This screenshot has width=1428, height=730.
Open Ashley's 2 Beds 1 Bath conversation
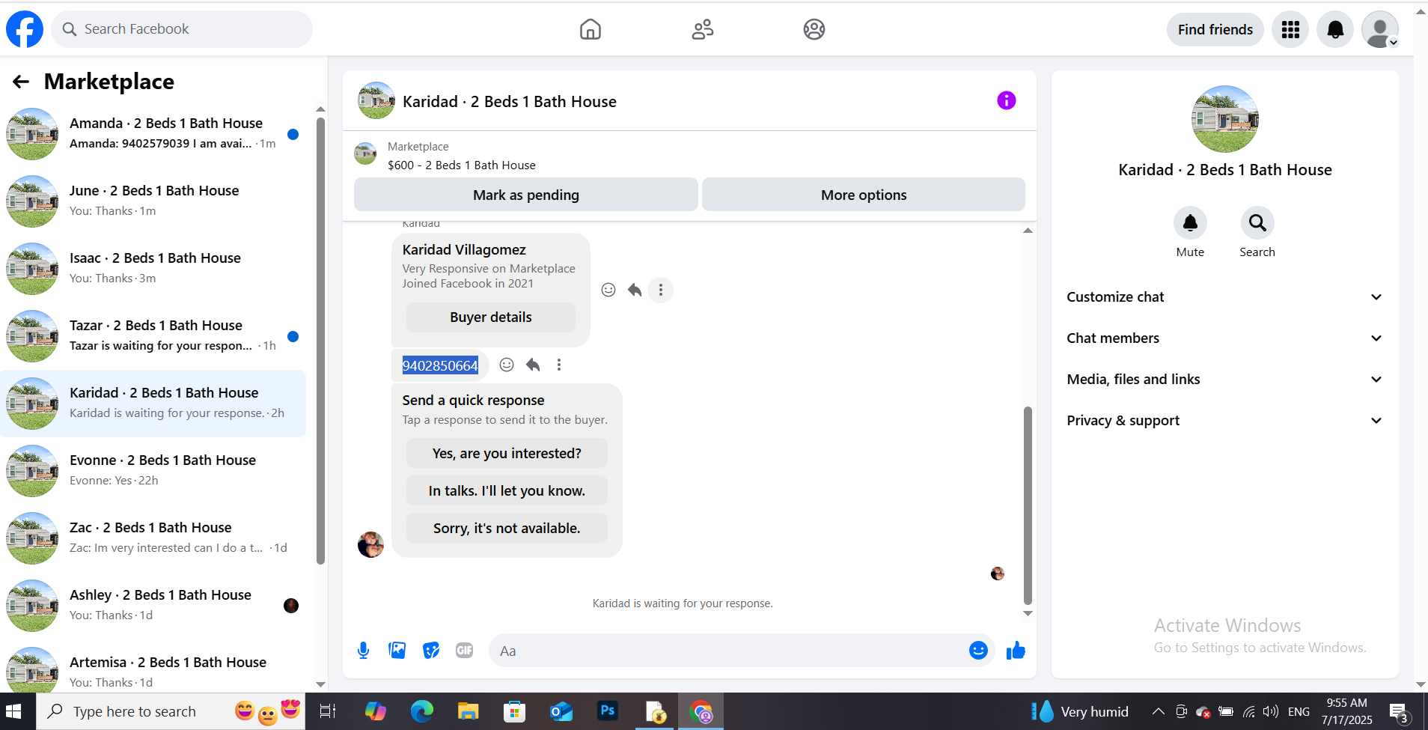(153, 606)
